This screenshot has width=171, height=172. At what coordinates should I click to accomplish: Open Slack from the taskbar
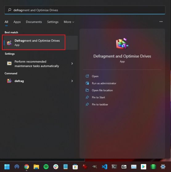coord(56,167)
